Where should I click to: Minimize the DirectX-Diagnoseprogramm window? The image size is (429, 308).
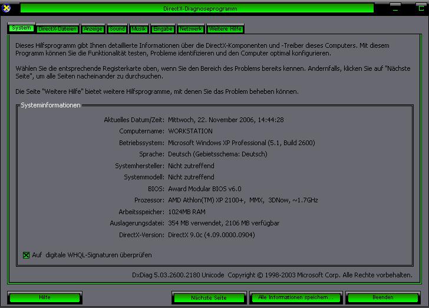click(395, 8)
